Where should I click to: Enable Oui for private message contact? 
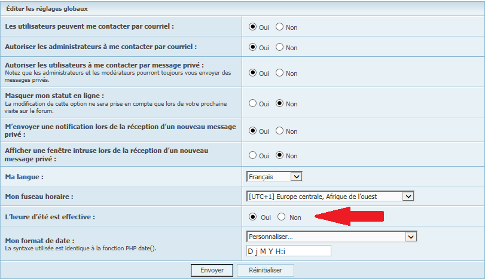pyautogui.click(x=252, y=73)
